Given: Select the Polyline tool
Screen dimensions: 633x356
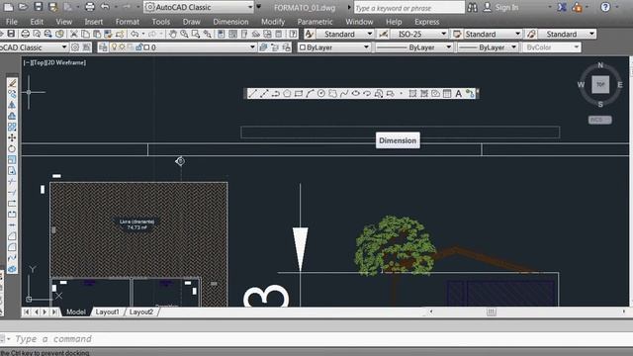Looking at the screenshot, I should coord(275,94).
